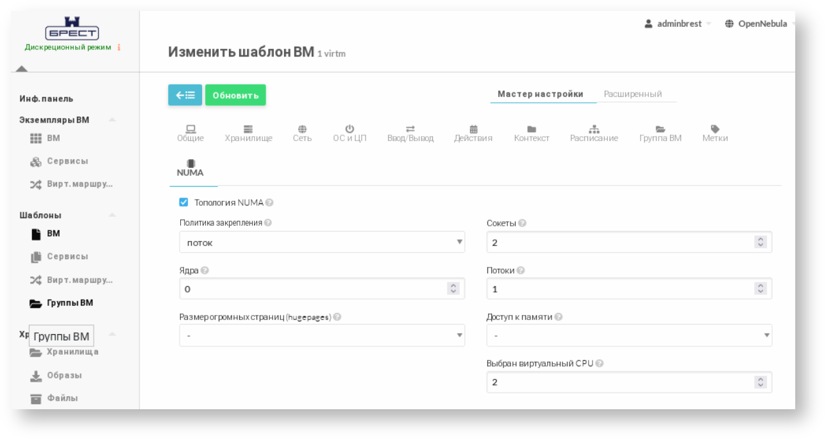This screenshot has height=440, width=826.
Task: Open Образы in sidebar
Action: click(x=56, y=375)
